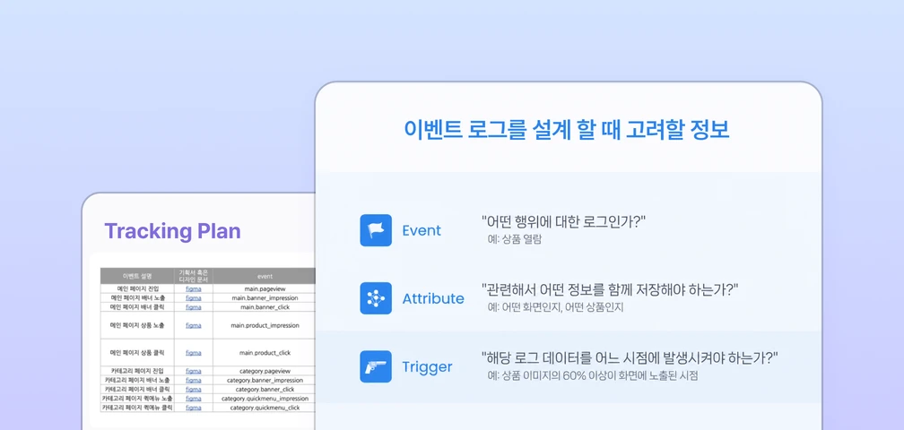Select the category.banner_click cell
The width and height of the screenshot is (904, 430).
click(265, 389)
